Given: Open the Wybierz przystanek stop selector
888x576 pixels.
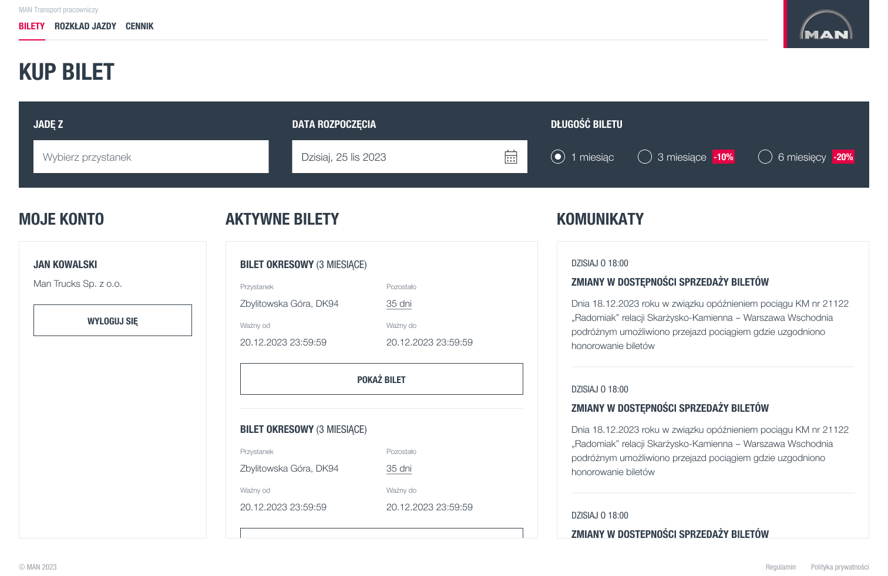Looking at the screenshot, I should point(151,157).
